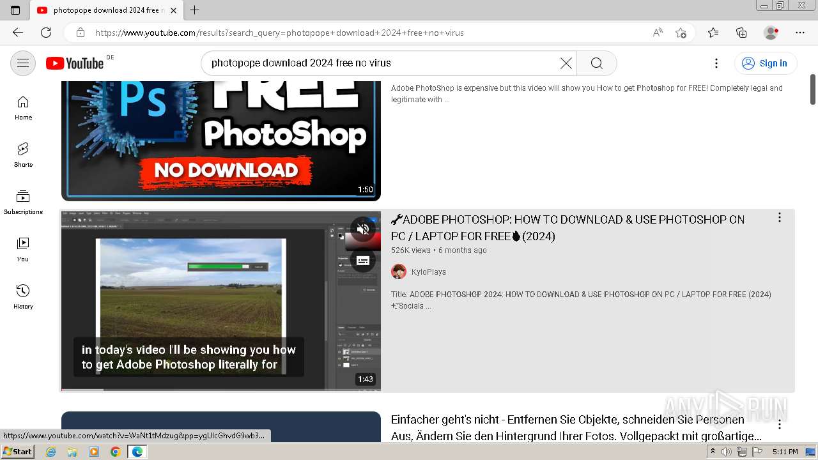The width and height of the screenshot is (818, 460).
Task: Click the taskbar clock 5:11 PM
Action: click(785, 452)
